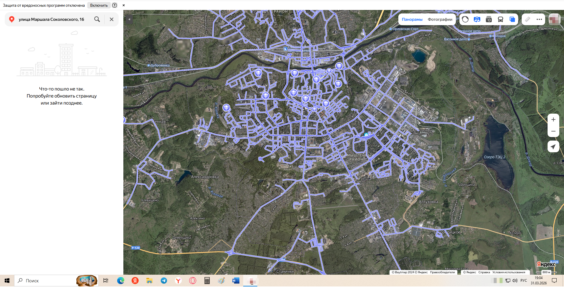The image size is (564, 287).
Task: Dismiss the malware protection notification bar
Action: pos(124,5)
